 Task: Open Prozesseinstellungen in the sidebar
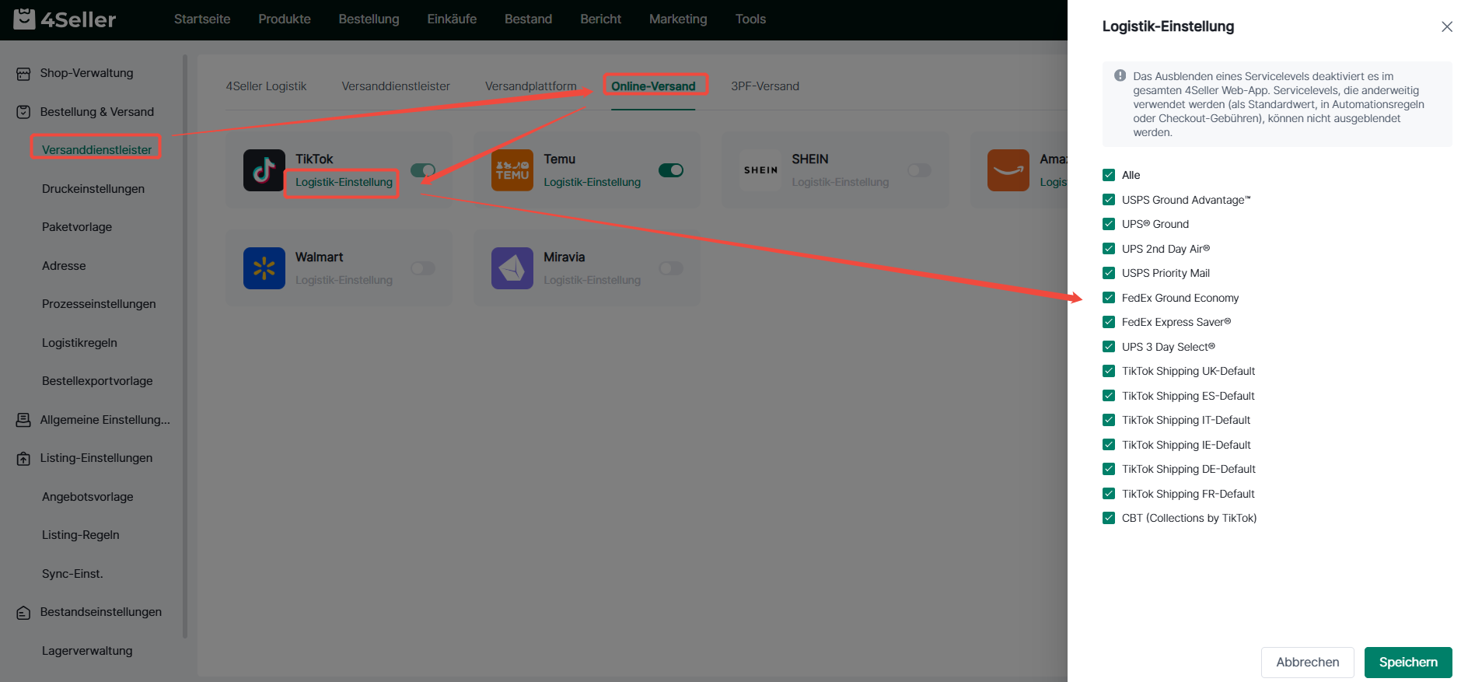[99, 304]
